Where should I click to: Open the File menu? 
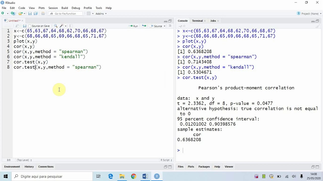(4, 8)
